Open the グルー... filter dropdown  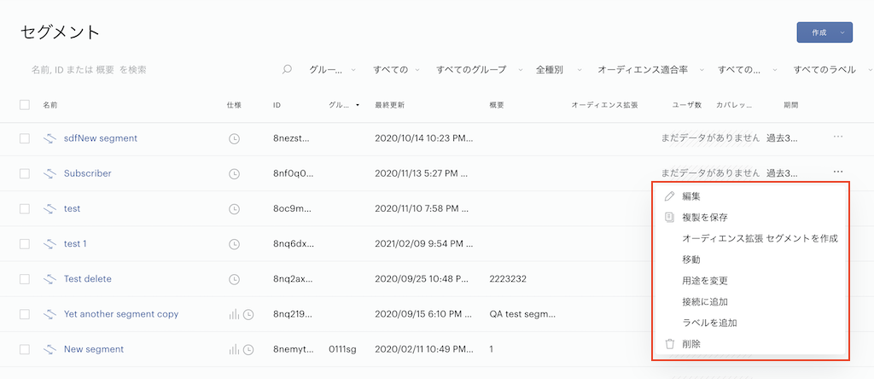click(x=333, y=70)
